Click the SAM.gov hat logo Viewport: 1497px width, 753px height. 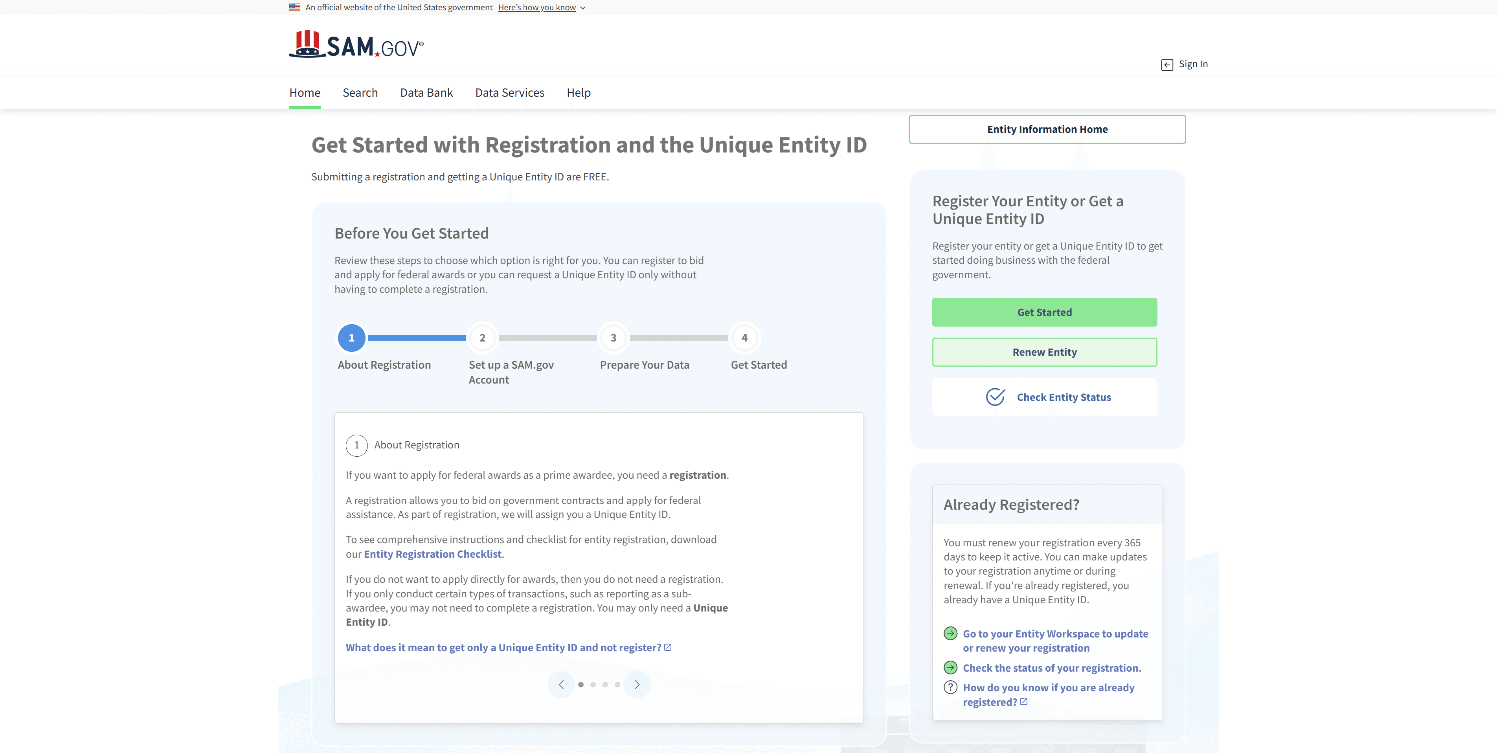pyautogui.click(x=356, y=45)
